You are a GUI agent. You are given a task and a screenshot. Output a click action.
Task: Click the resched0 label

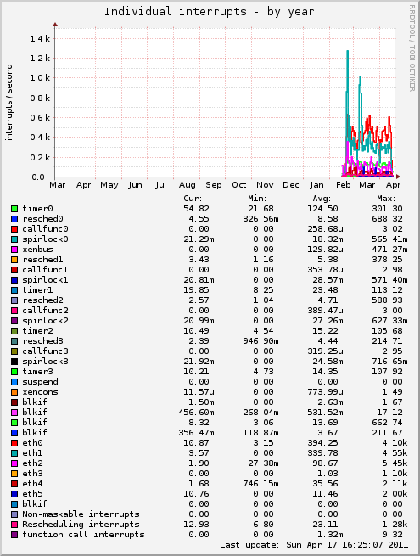click(x=43, y=219)
